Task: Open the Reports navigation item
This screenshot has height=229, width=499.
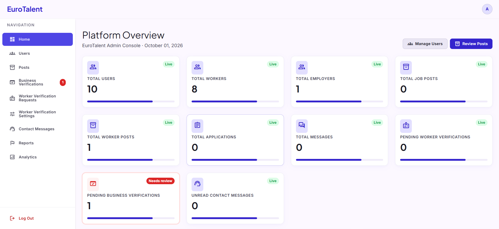Action: [x=38, y=143]
